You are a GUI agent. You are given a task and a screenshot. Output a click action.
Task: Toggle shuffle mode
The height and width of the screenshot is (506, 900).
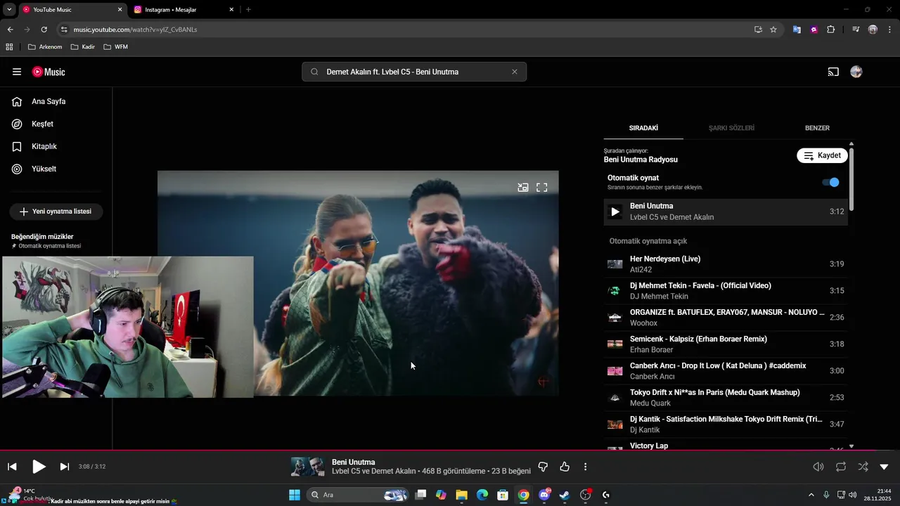tap(863, 467)
